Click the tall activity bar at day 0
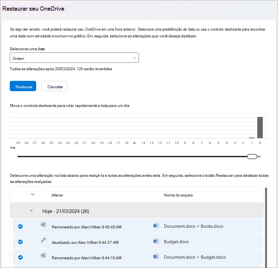 pyautogui.click(x=260, y=127)
